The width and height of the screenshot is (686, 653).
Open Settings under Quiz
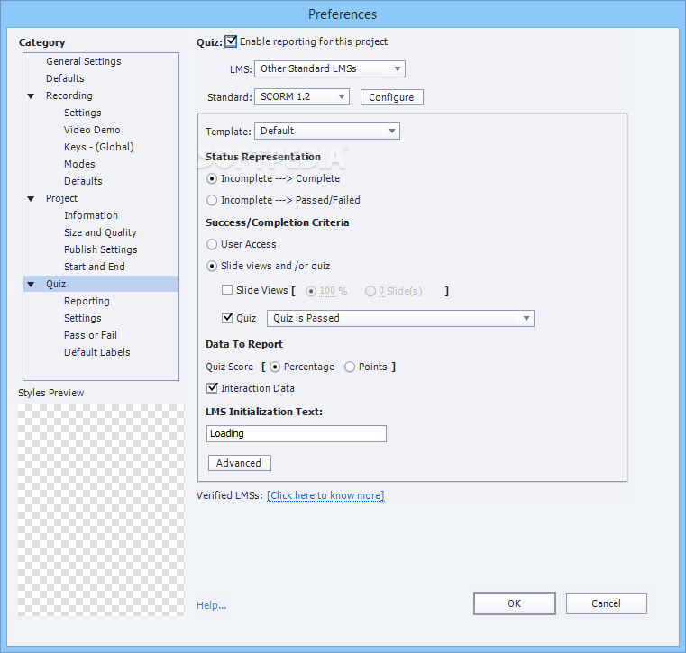coord(83,318)
